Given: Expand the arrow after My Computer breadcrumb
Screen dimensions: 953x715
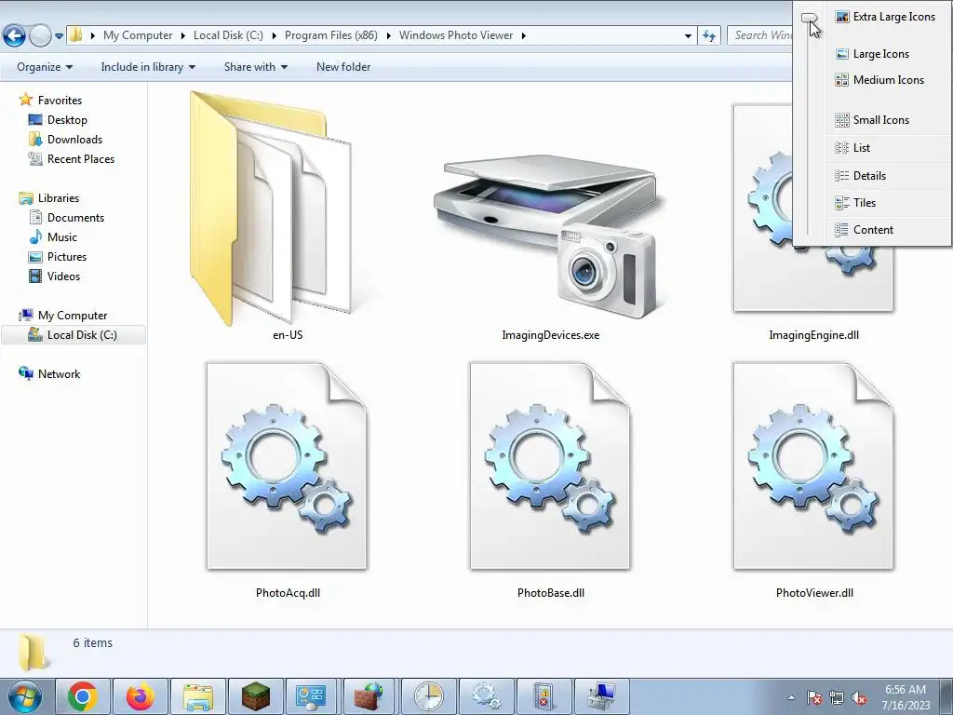Looking at the screenshot, I should click(182, 36).
